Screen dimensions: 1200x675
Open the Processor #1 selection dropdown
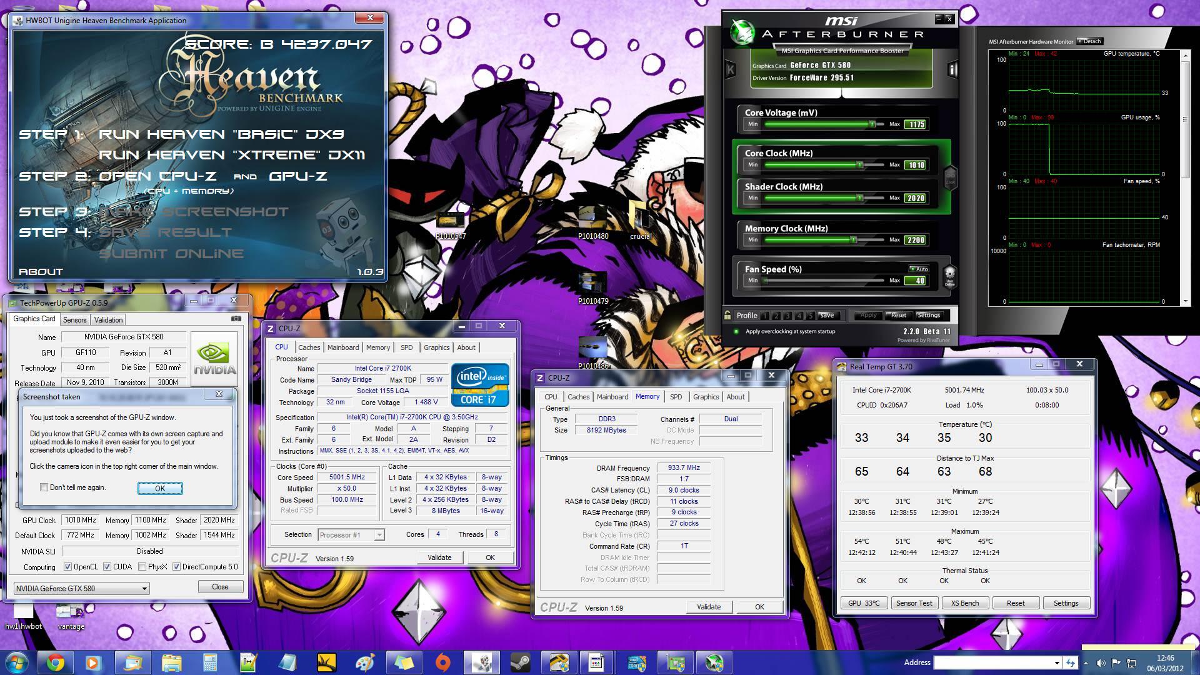tap(379, 535)
